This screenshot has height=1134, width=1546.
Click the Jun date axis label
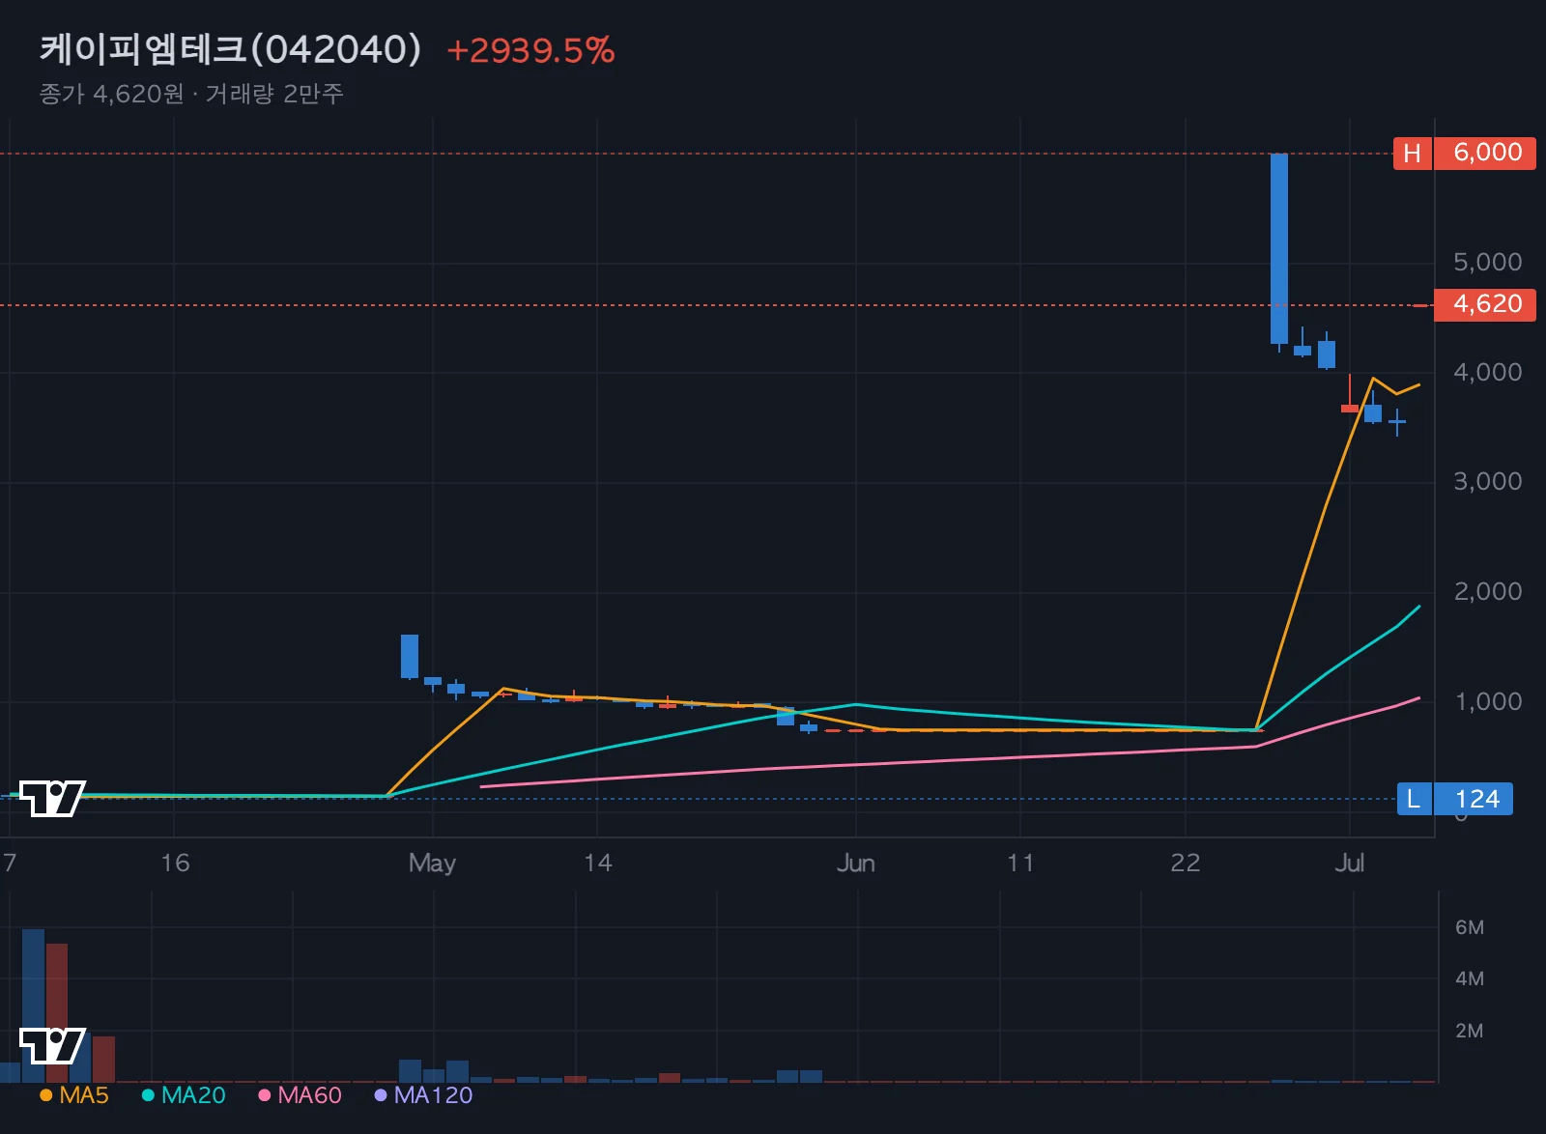856,863
